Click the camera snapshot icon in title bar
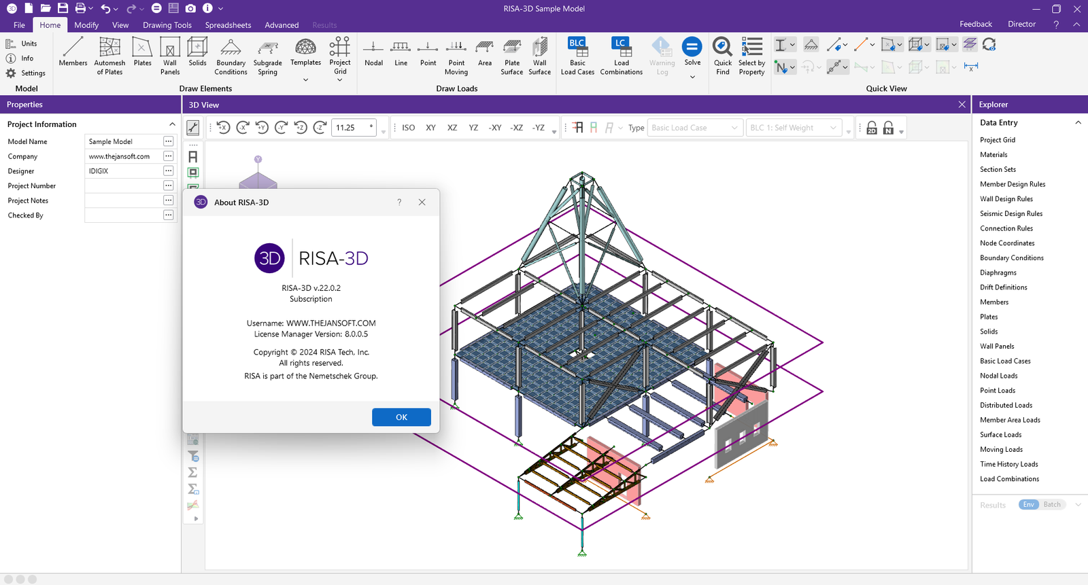The width and height of the screenshot is (1088, 585). 190,8
